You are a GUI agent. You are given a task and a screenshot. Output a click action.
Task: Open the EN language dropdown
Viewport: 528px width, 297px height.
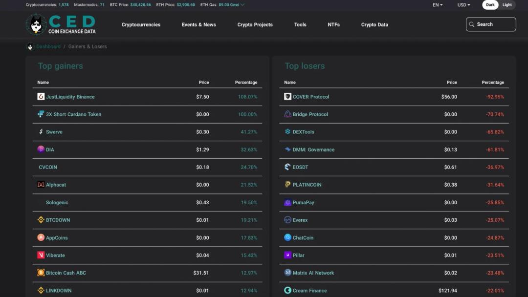tap(438, 5)
